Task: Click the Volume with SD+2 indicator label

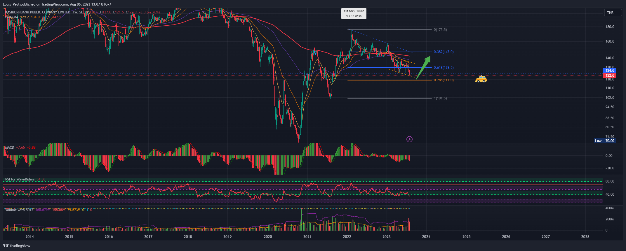Action: 19,210
